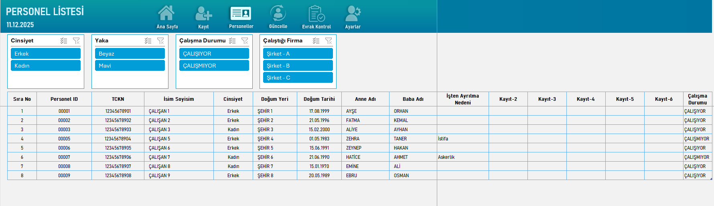
Task: Filter by ÇALIŞIYOR status
Action: click(214, 54)
